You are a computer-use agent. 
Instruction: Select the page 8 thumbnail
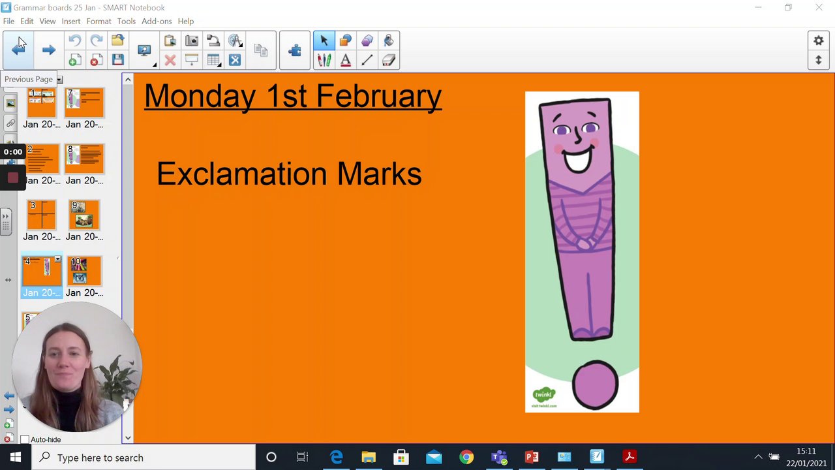pos(84,159)
